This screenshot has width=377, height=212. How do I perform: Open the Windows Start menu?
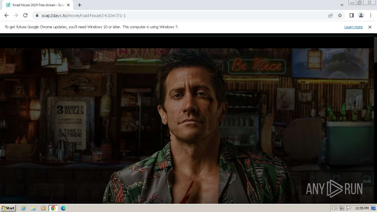[8, 208]
